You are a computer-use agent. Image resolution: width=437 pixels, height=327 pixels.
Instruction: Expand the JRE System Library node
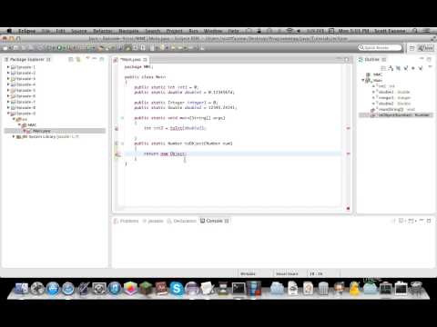coord(14,136)
